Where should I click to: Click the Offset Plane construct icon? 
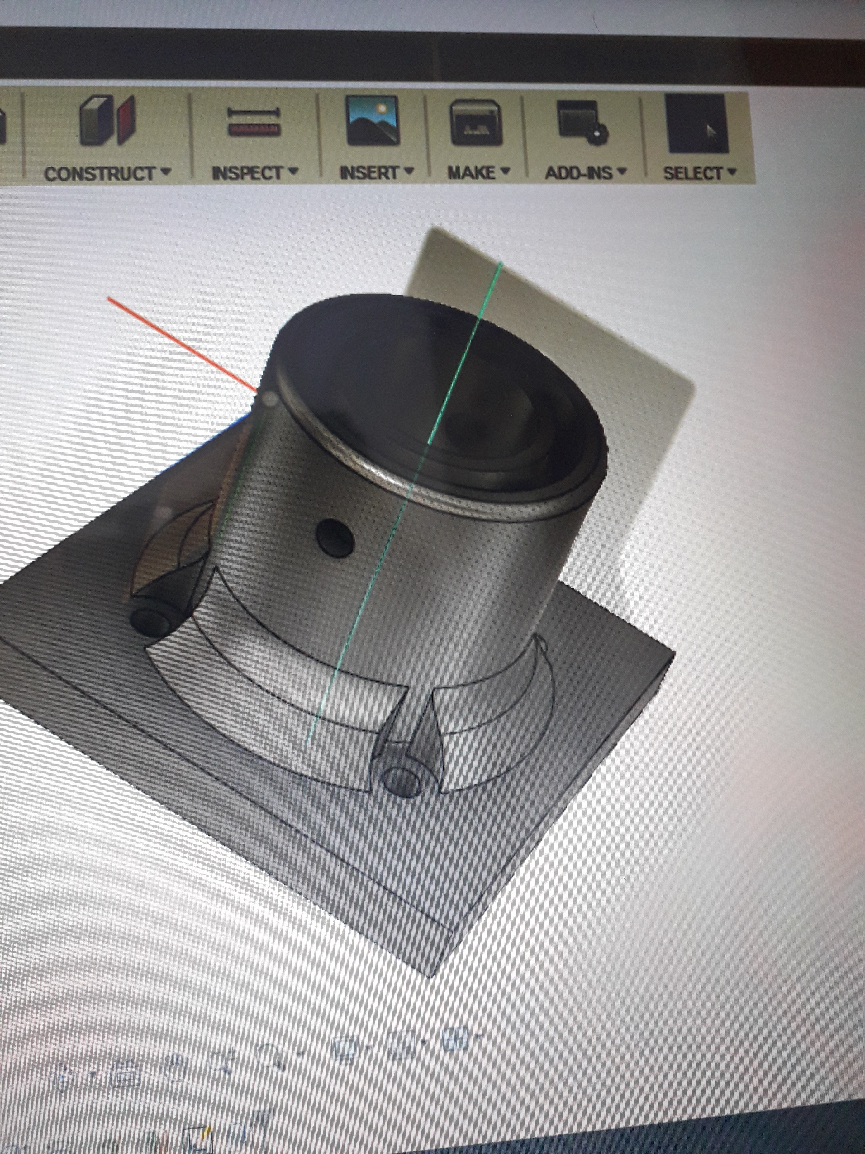pos(107,121)
